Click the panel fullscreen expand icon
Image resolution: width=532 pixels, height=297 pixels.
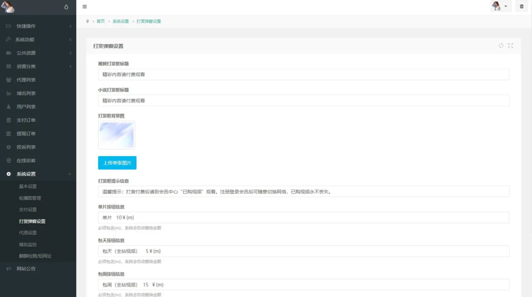tap(511, 46)
